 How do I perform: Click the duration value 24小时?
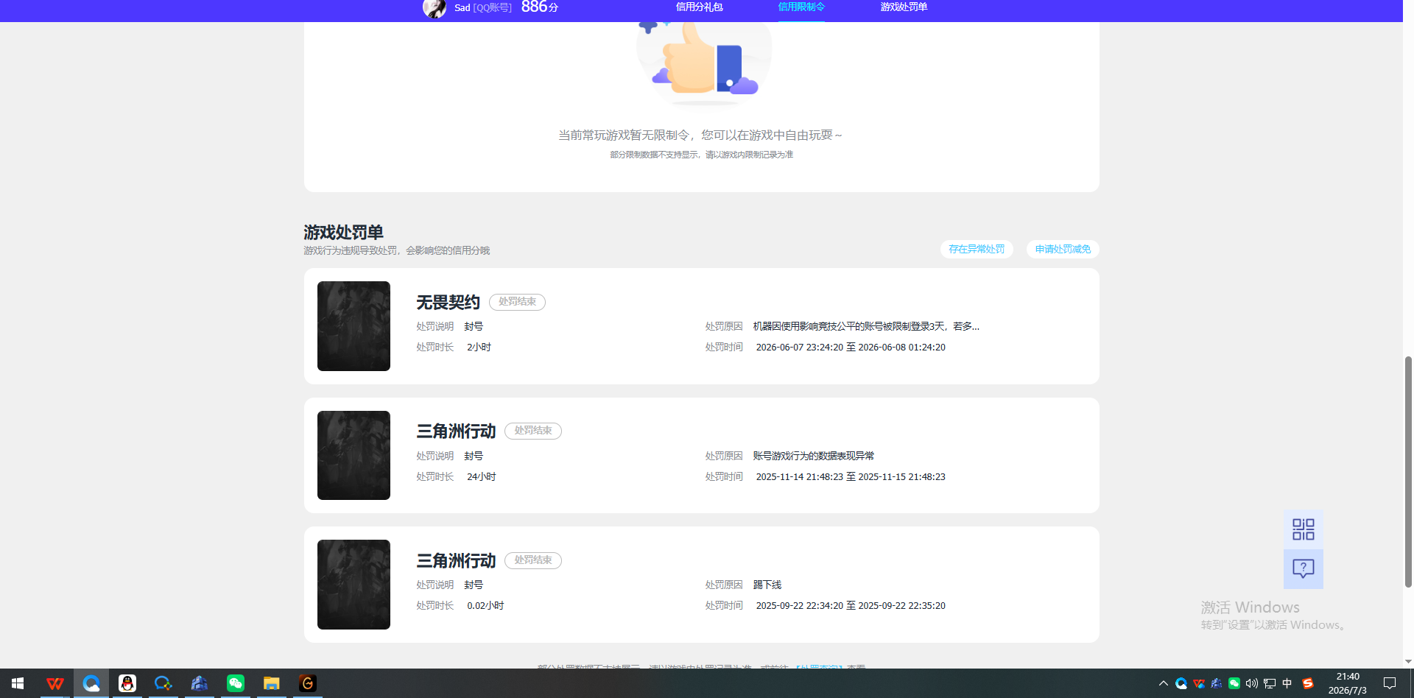(482, 476)
